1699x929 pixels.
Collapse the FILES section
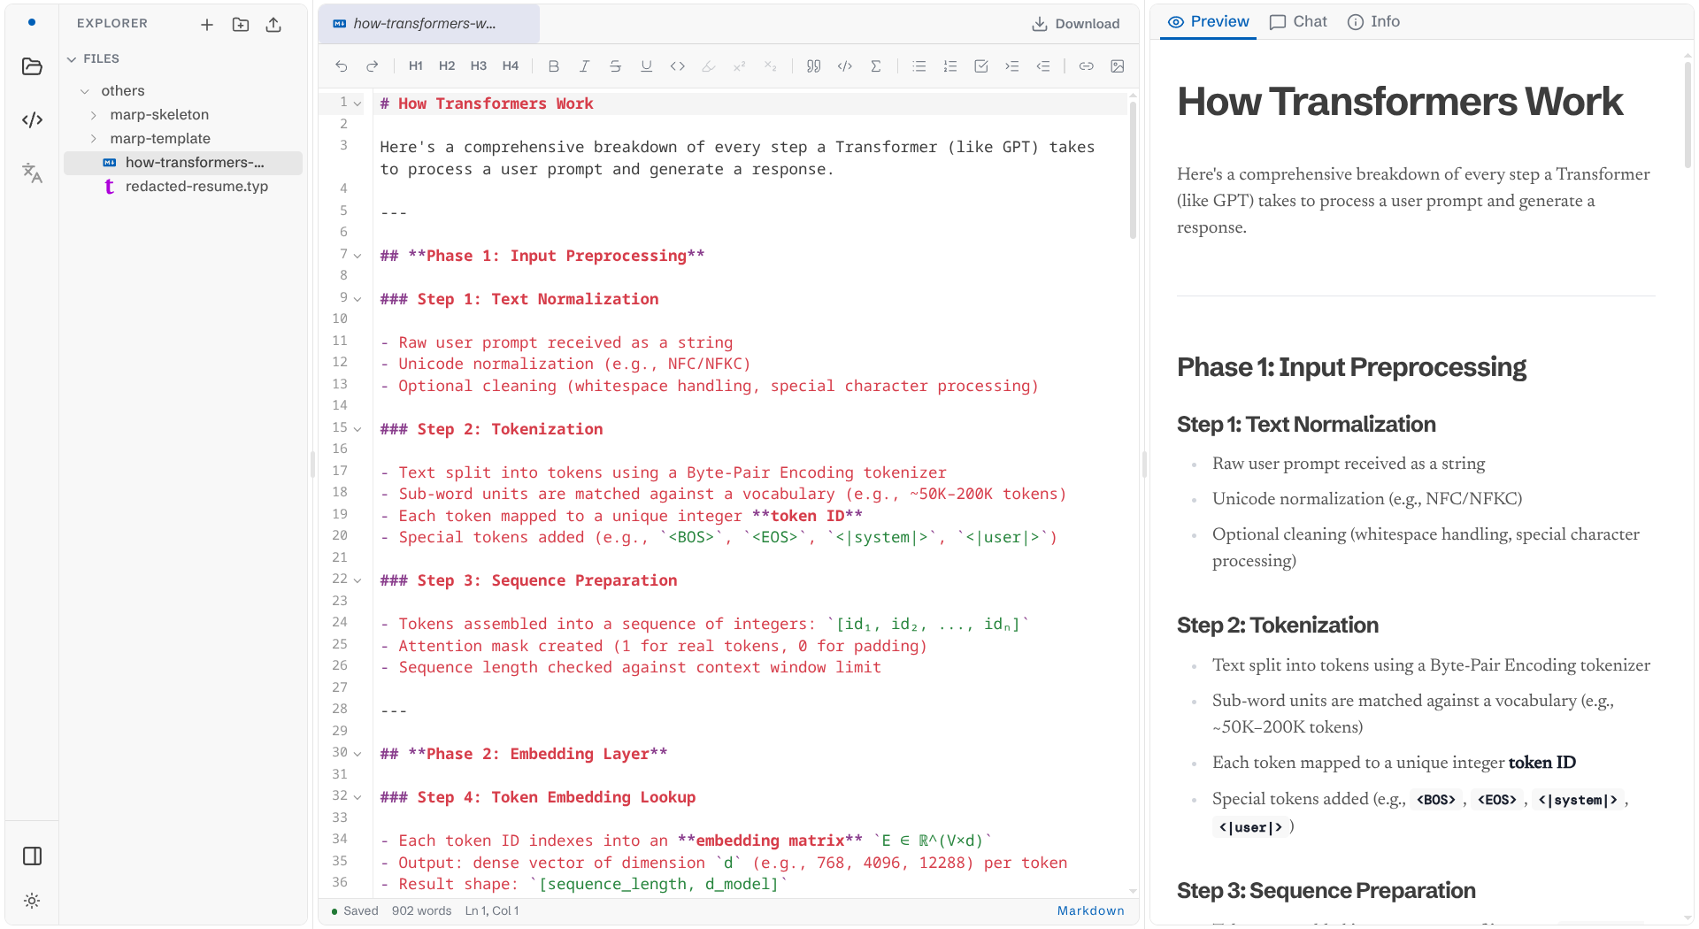pyautogui.click(x=72, y=59)
